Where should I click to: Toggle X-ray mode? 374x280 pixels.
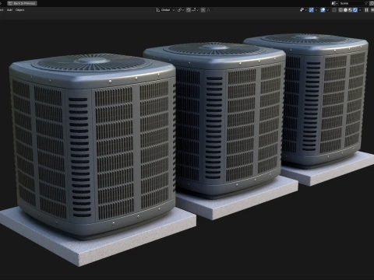point(334,10)
